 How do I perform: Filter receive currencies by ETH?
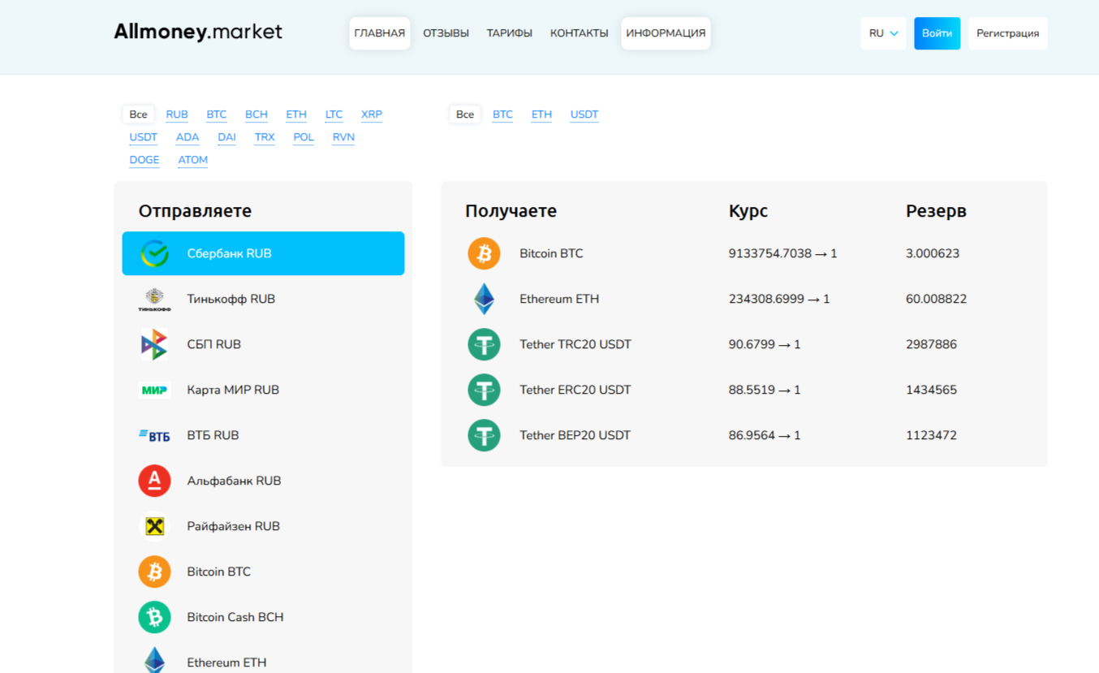click(x=541, y=114)
